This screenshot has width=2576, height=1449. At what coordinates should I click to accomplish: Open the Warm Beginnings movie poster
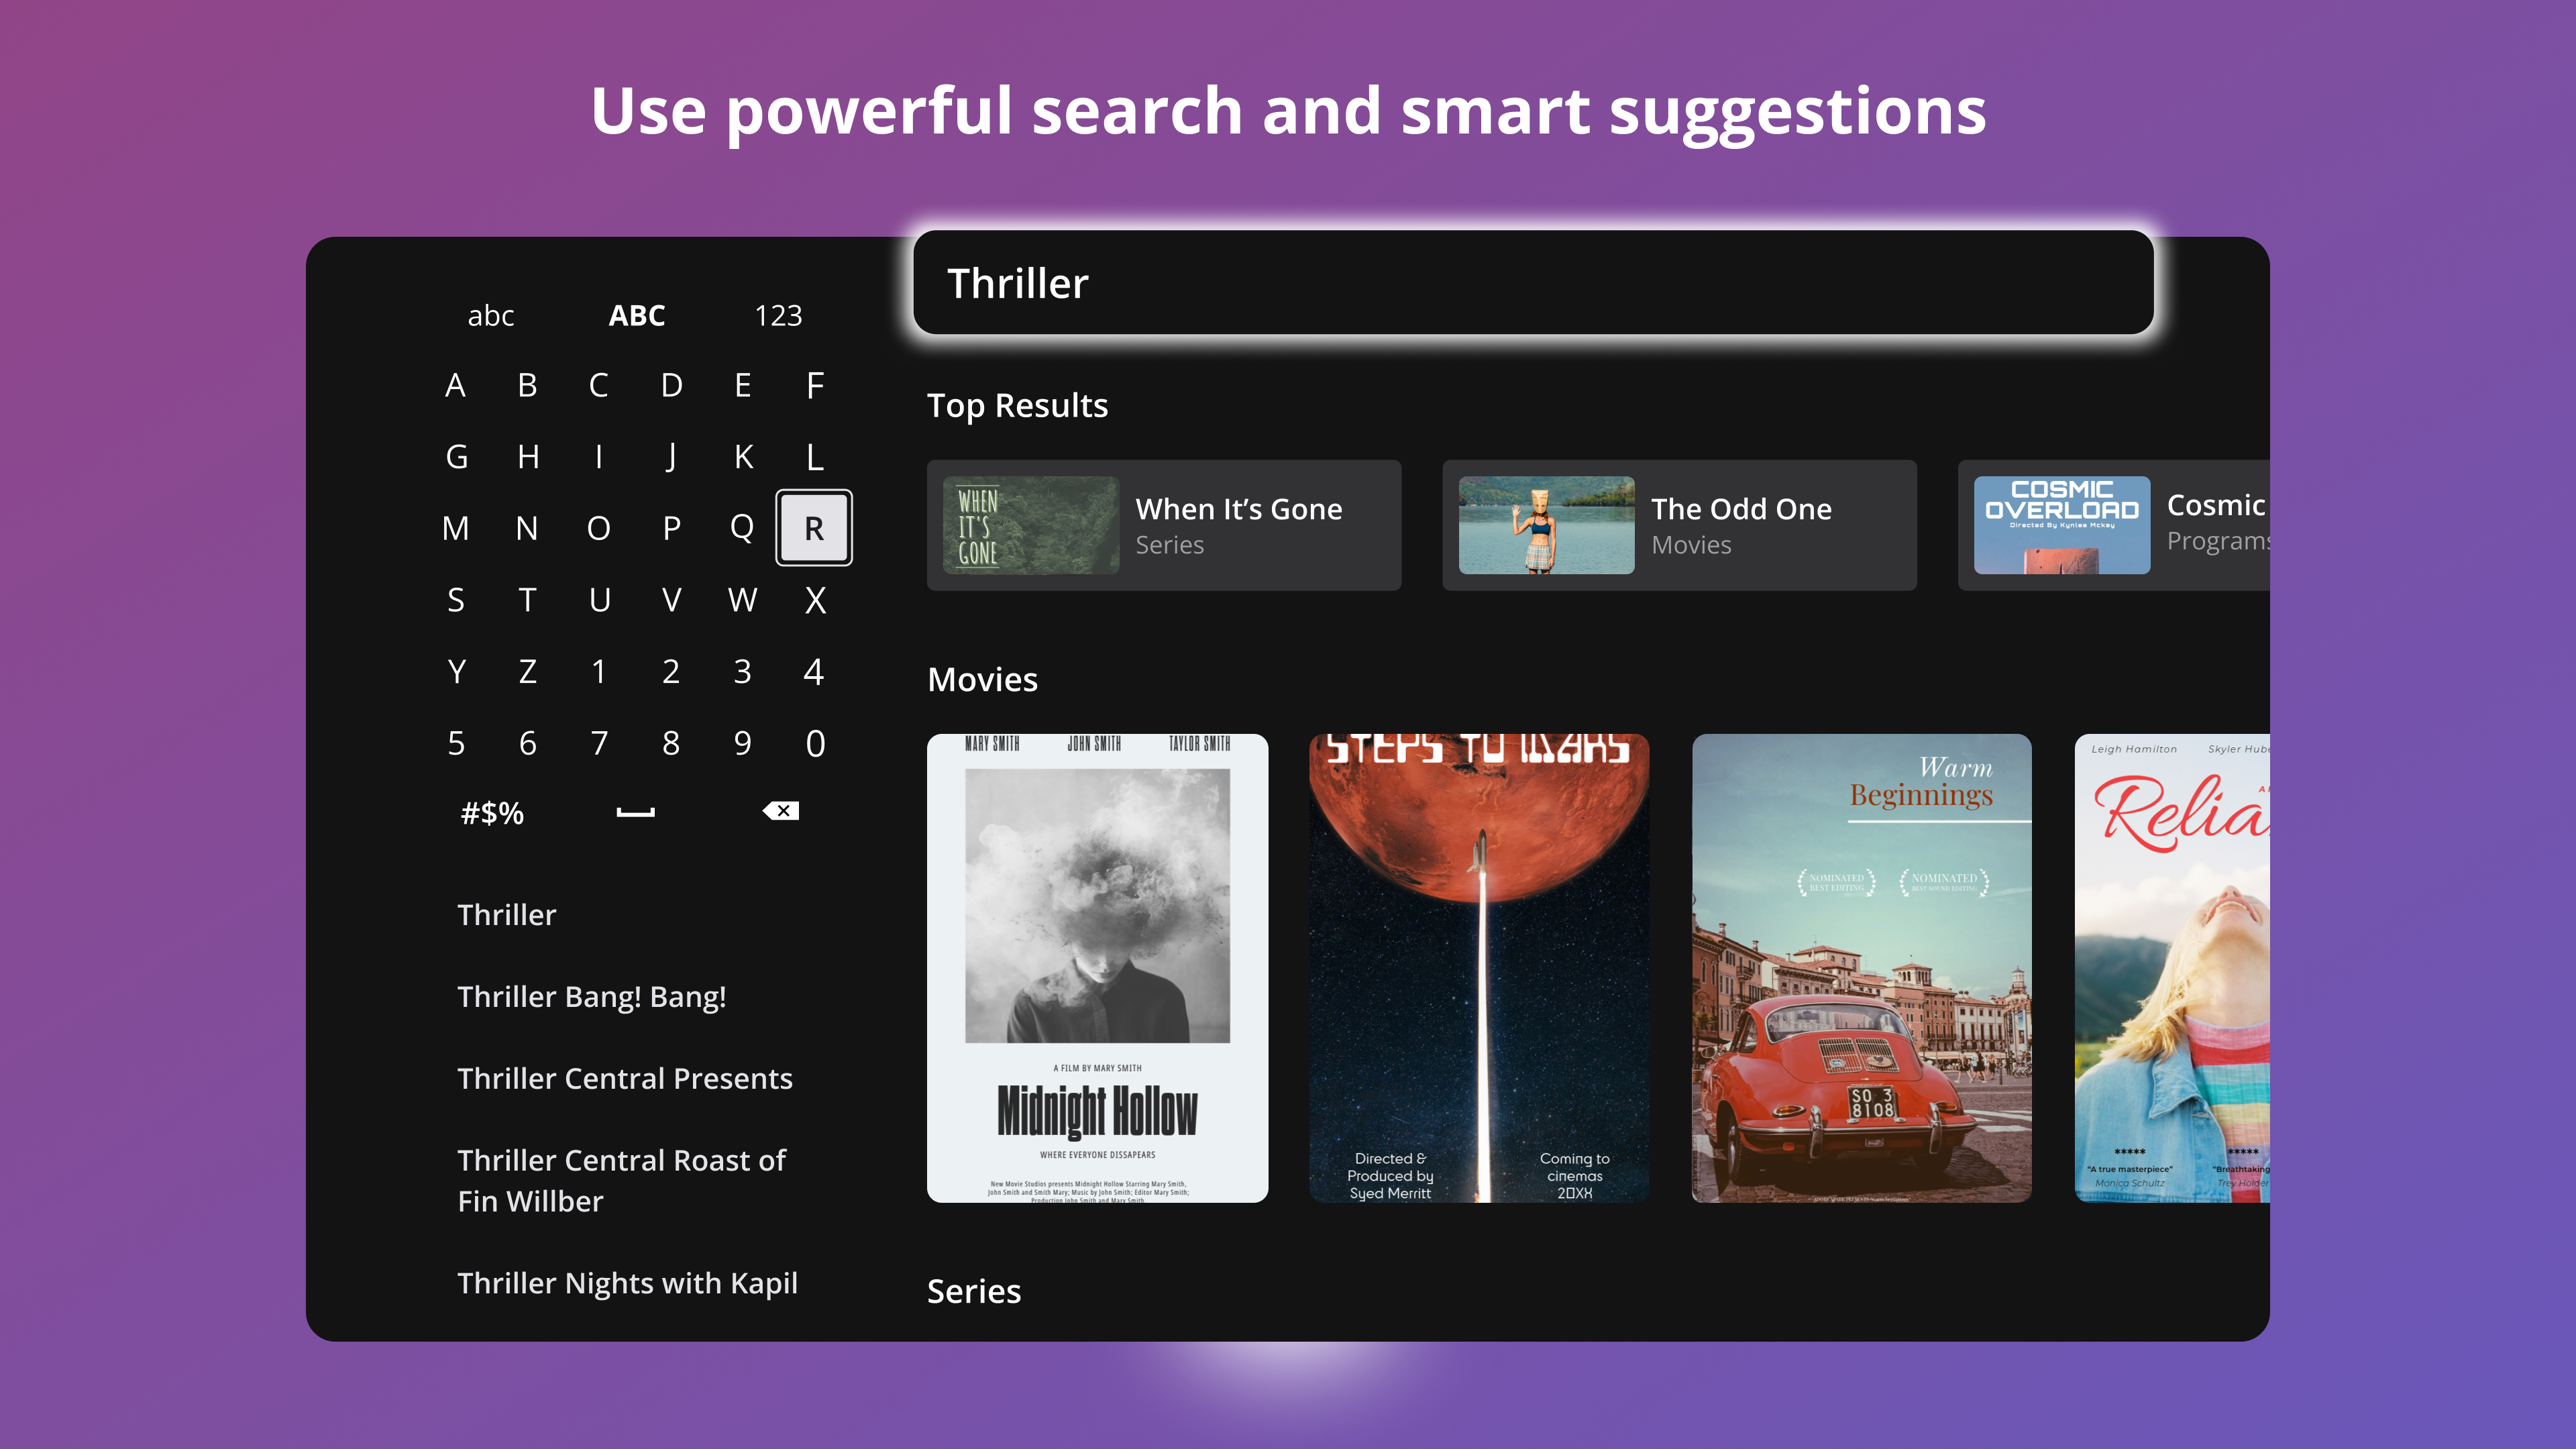(x=1861, y=968)
